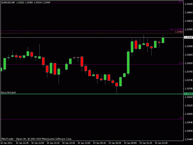Image resolution: width=193 pixels, height=145 pixels.
Task: Click the 1.34105 price scale value
Action: coord(189,4)
